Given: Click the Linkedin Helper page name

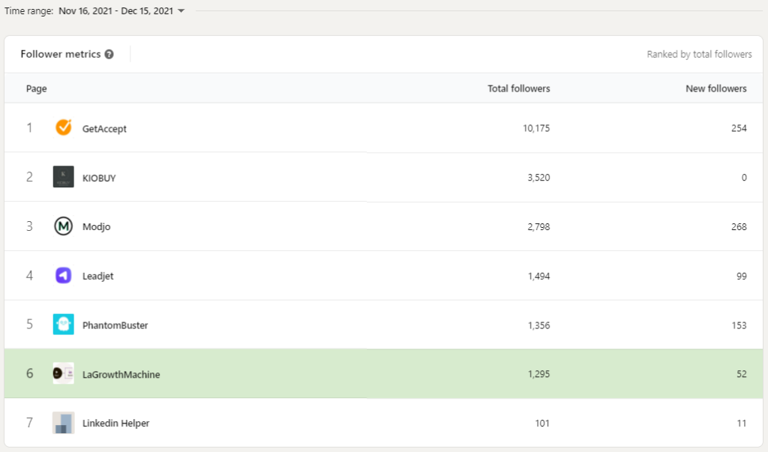Looking at the screenshot, I should [115, 424].
